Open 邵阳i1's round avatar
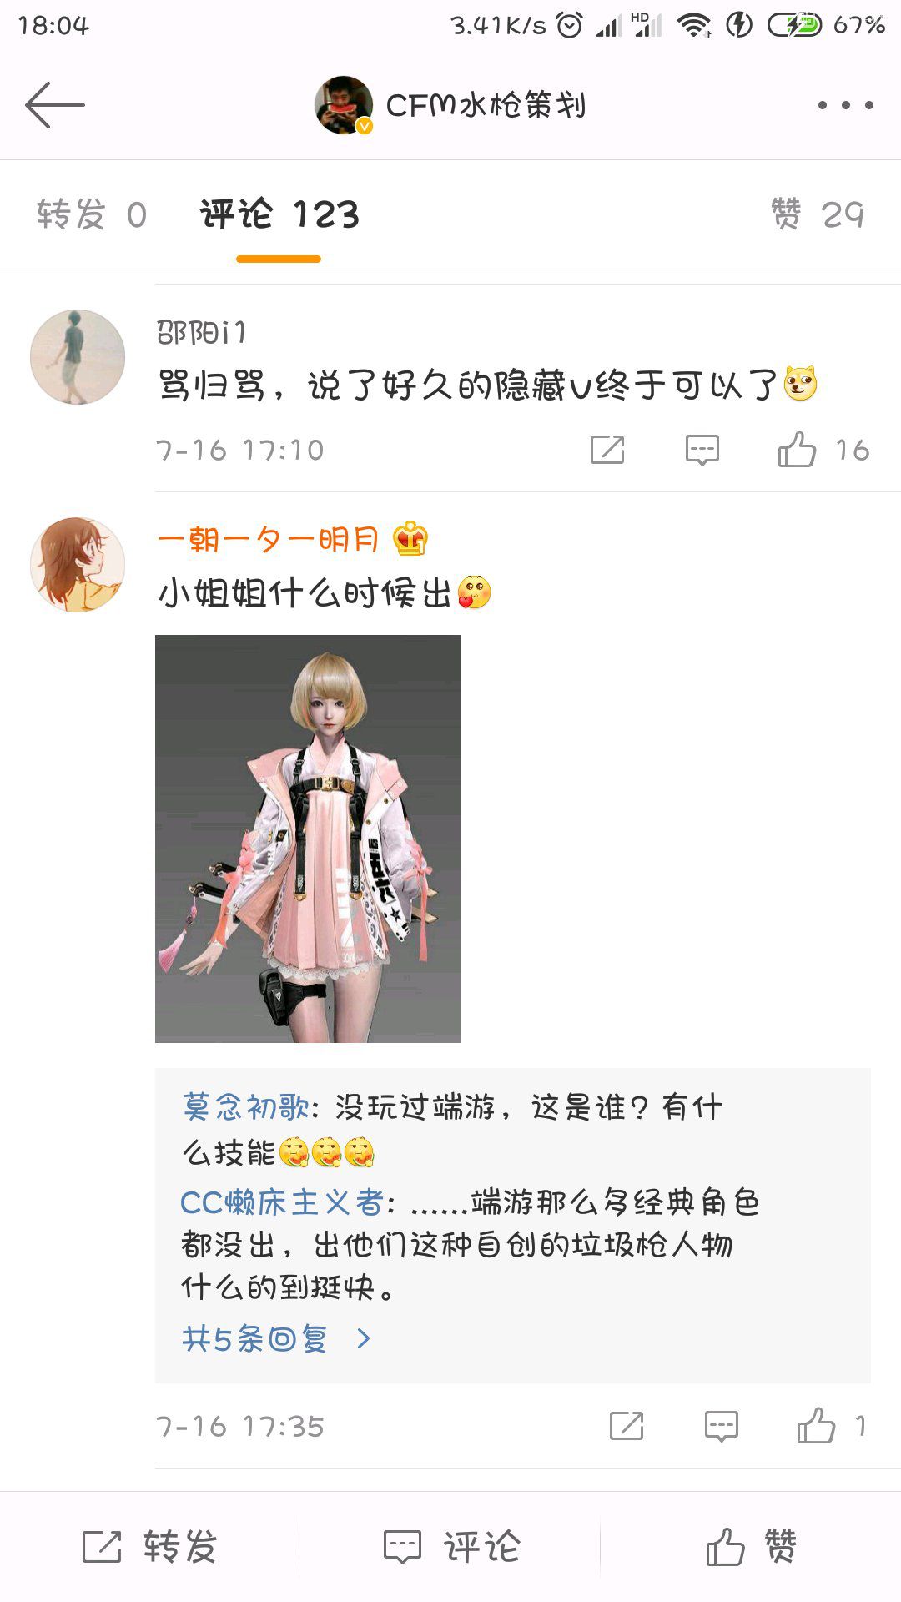The height and width of the screenshot is (1602, 901). coord(78,357)
